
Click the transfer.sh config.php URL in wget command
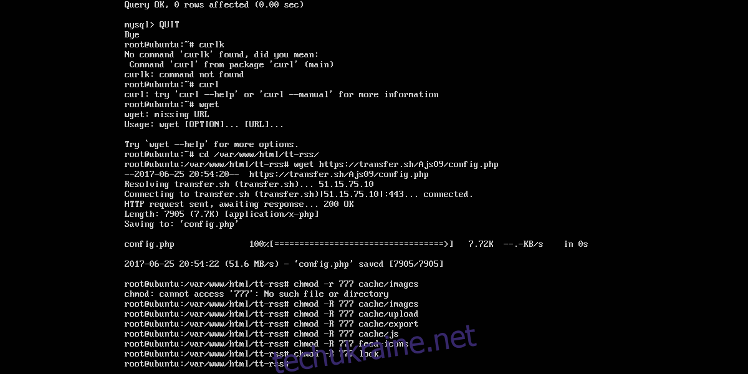click(408, 165)
